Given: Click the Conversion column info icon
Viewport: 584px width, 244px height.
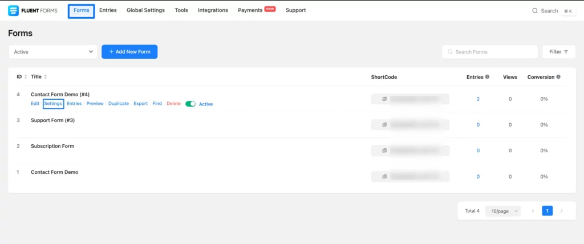Looking at the screenshot, I should [x=558, y=77].
